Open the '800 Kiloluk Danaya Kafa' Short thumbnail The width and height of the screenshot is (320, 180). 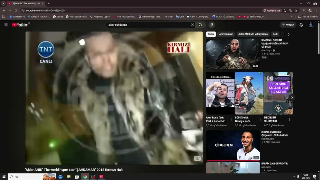tap(249, 93)
